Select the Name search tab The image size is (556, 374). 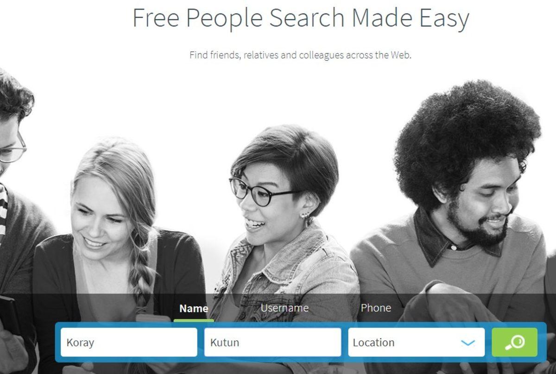(194, 308)
